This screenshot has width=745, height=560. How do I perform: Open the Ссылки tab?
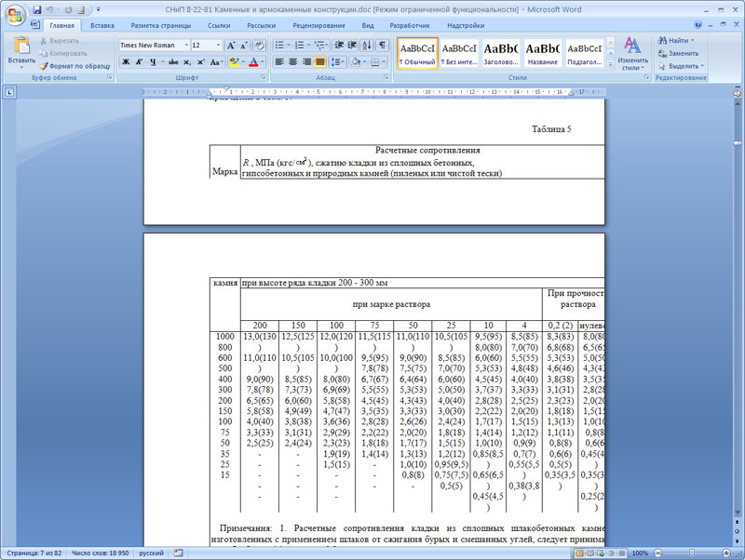pyautogui.click(x=219, y=26)
